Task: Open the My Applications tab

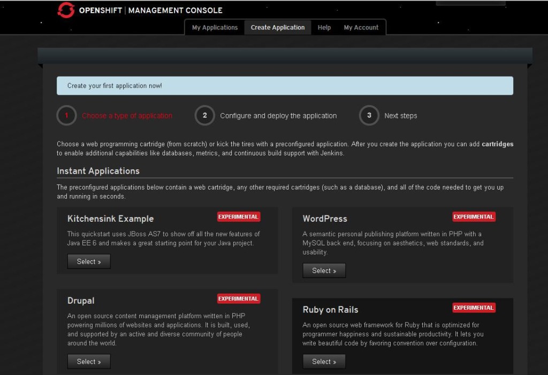Action: 215,28
